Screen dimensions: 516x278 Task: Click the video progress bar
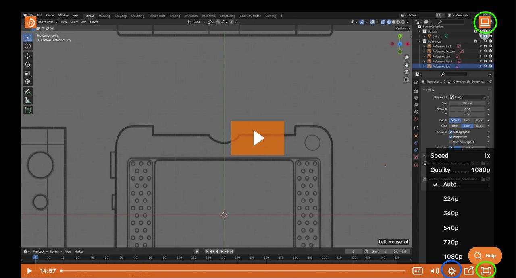point(234,271)
